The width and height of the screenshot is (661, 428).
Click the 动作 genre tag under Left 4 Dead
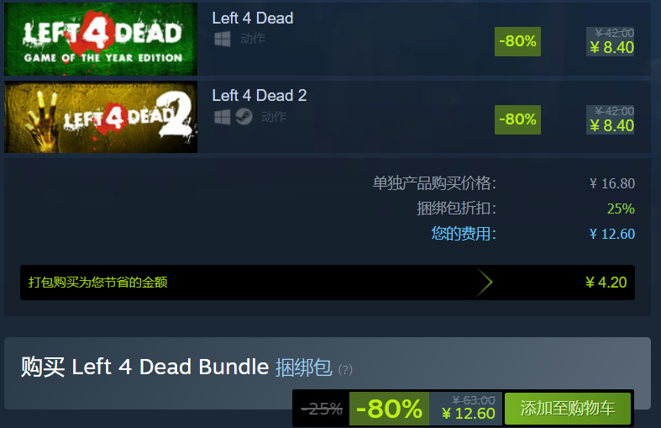click(x=253, y=39)
